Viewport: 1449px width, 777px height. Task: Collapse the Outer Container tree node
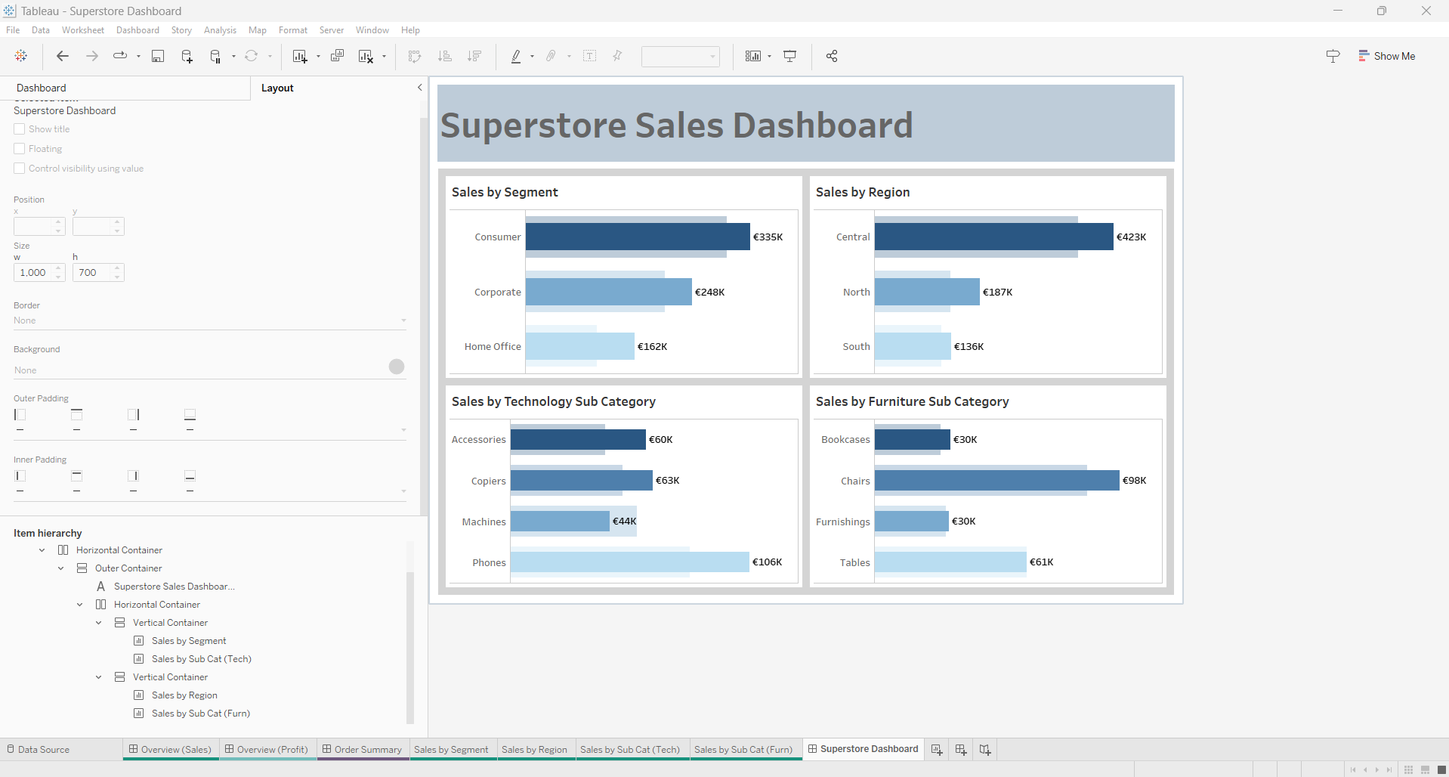(61, 568)
